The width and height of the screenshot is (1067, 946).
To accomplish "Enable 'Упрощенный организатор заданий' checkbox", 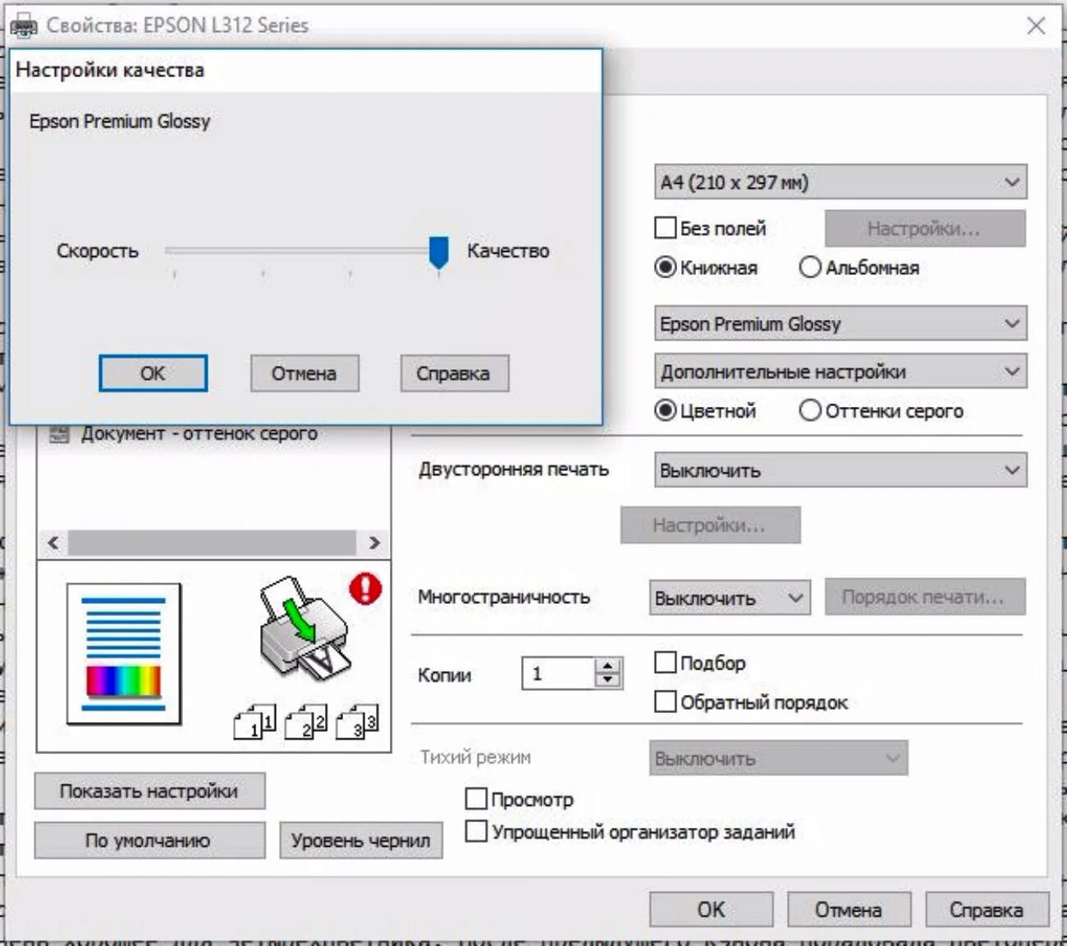I will click(x=476, y=831).
